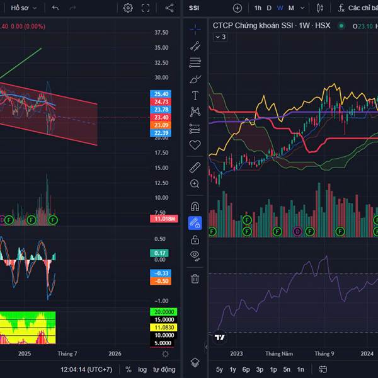
Task: Toggle percent scale
Action: point(129,369)
